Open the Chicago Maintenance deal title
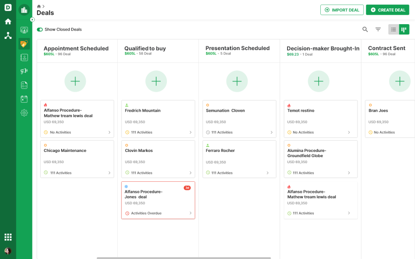The height and width of the screenshot is (259, 415). [65, 151]
